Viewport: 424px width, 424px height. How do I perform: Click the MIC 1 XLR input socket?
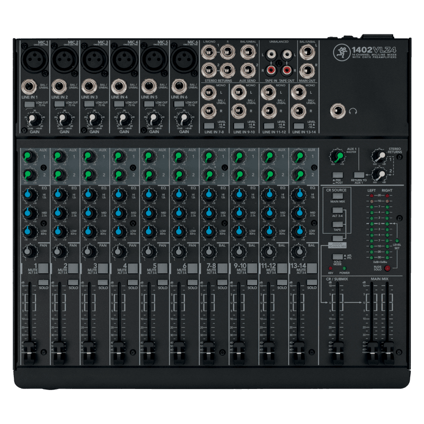(x=35, y=59)
